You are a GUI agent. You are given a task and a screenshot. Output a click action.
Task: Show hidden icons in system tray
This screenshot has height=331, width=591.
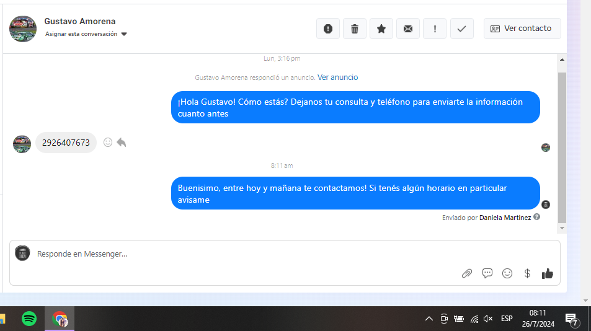tap(429, 319)
